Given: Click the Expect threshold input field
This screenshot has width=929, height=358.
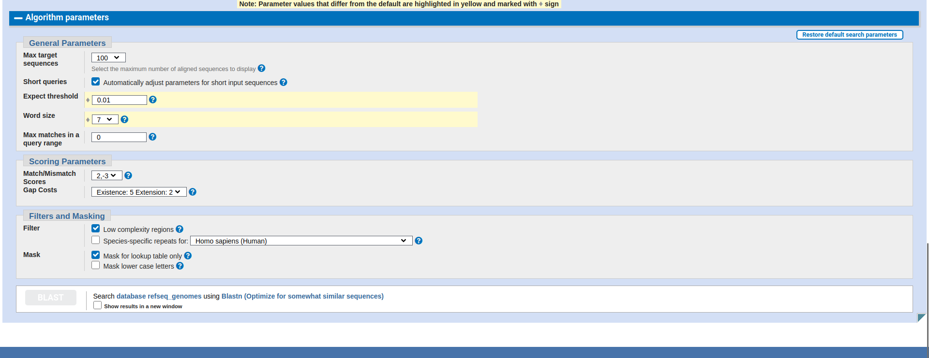Looking at the screenshot, I should click(119, 100).
